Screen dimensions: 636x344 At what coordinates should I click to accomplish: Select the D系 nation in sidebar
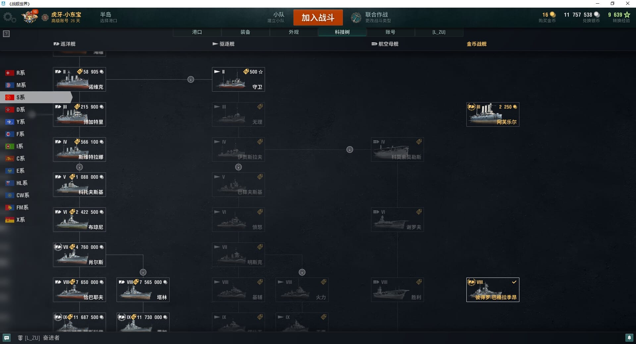point(21,109)
